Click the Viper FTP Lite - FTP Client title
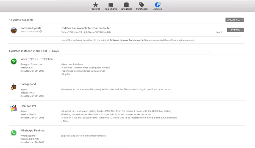 pyautogui.click(x=37, y=59)
